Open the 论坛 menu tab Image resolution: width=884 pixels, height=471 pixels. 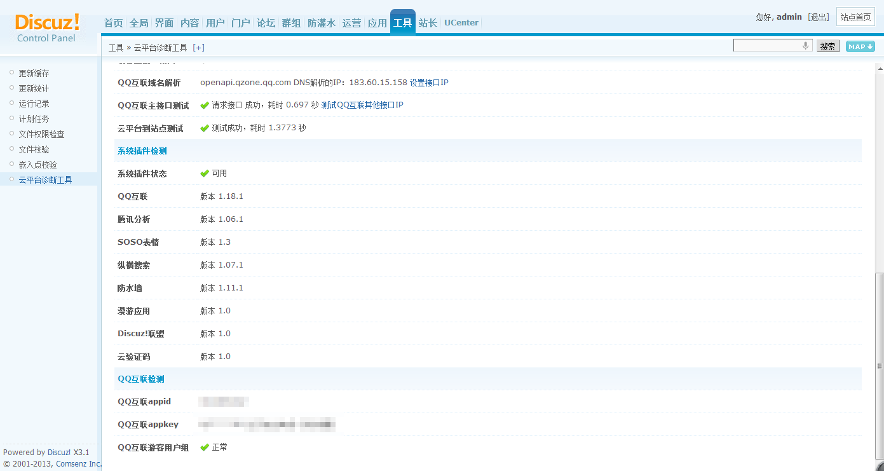(x=266, y=23)
